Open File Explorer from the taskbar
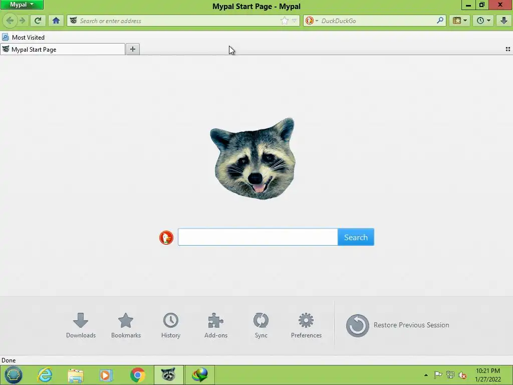The height and width of the screenshot is (385, 513). click(76, 375)
